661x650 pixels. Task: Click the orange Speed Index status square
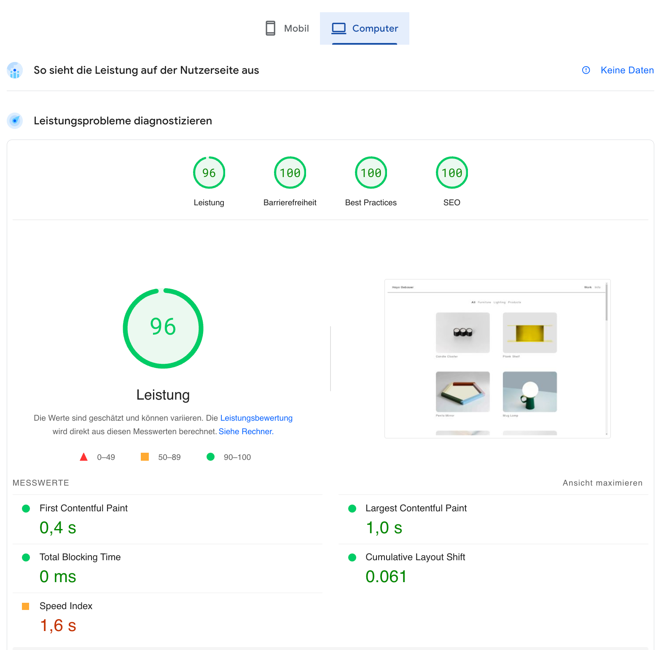point(26,606)
